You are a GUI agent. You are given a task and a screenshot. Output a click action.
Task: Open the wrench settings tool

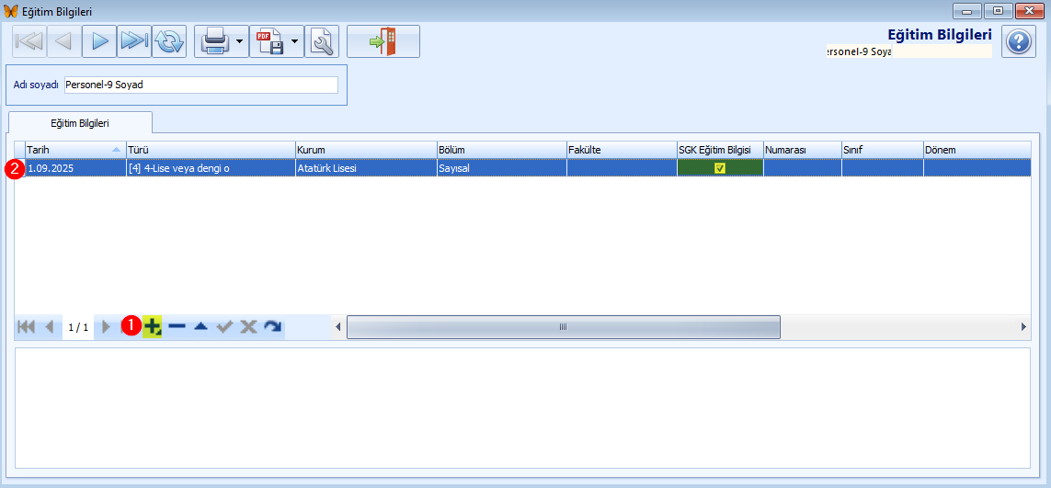click(322, 41)
